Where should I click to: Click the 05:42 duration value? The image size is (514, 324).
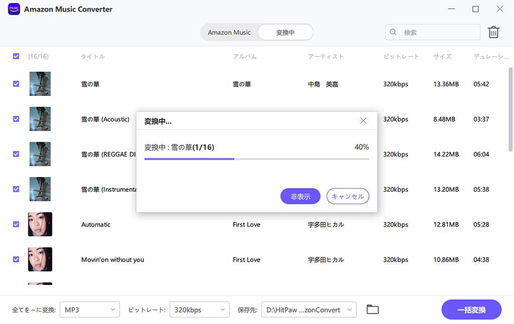tap(481, 84)
